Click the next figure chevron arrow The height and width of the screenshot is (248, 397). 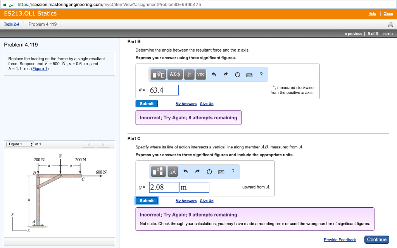(x=103, y=144)
